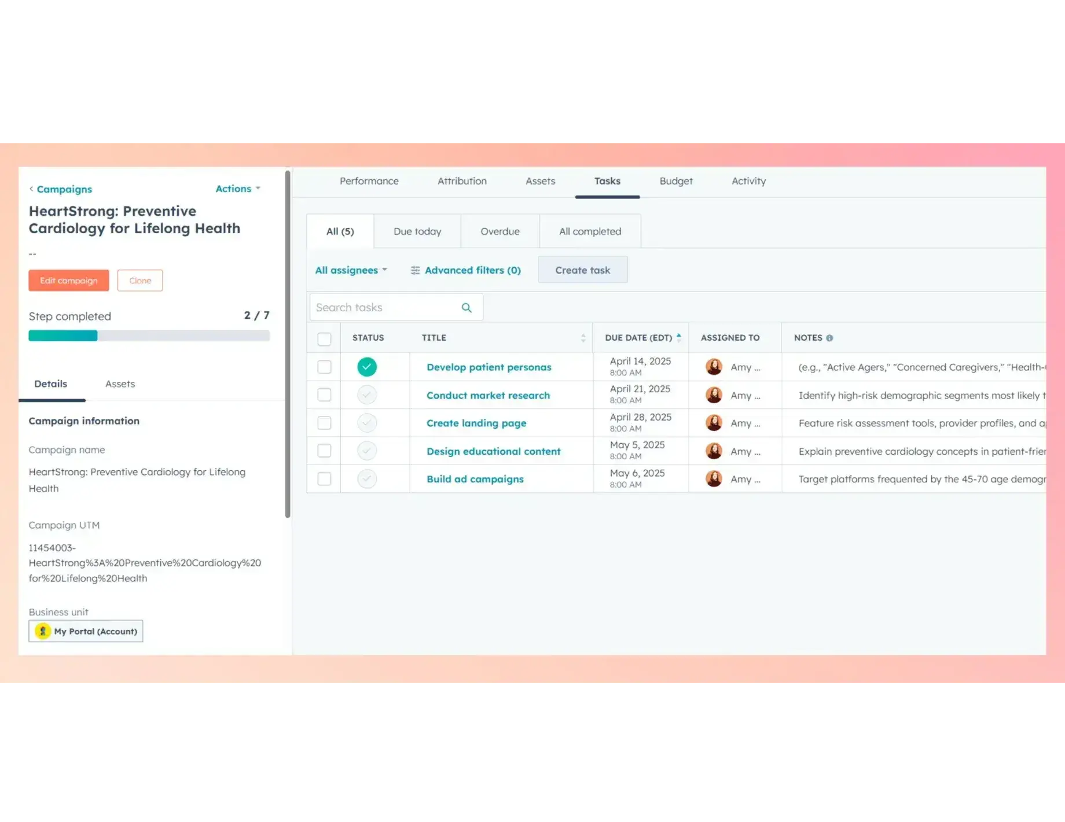Mark Create landing page as complete
This screenshot has height=822, width=1065.
pyautogui.click(x=367, y=422)
